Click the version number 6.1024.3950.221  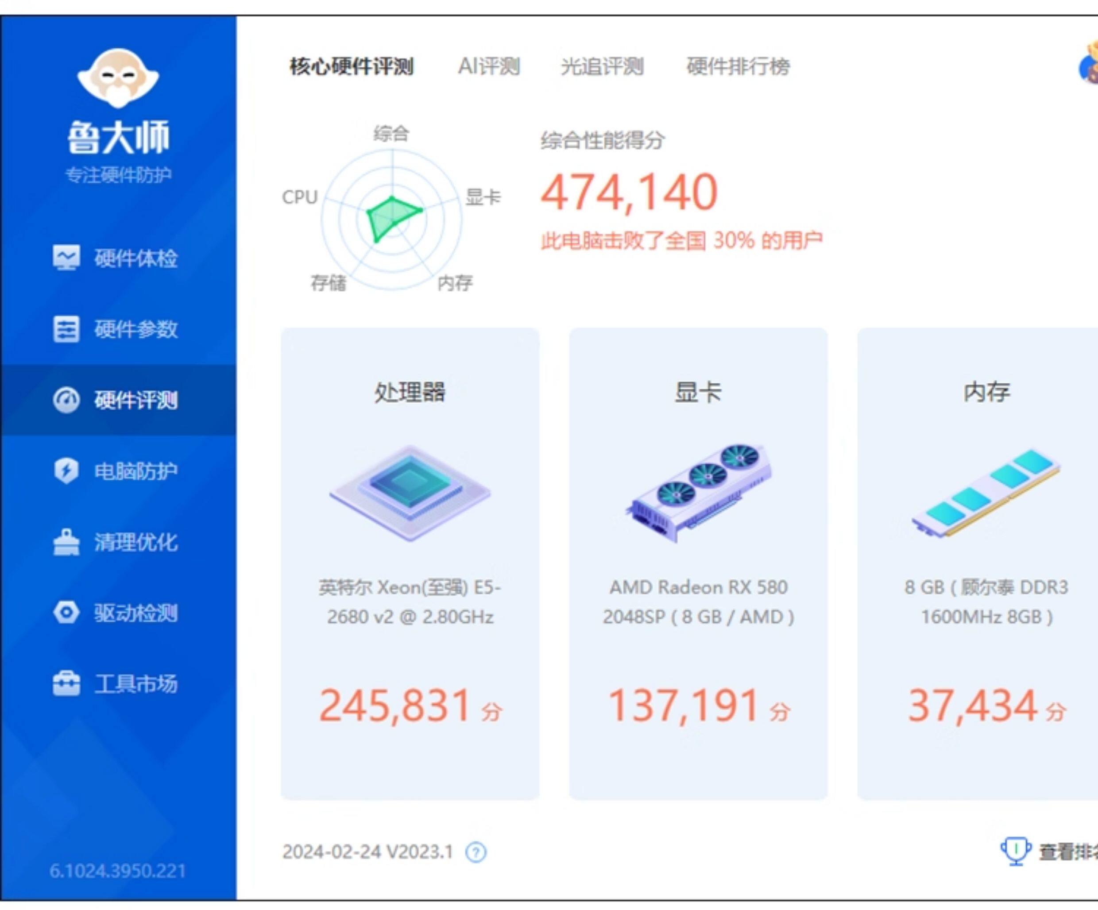pos(118,871)
